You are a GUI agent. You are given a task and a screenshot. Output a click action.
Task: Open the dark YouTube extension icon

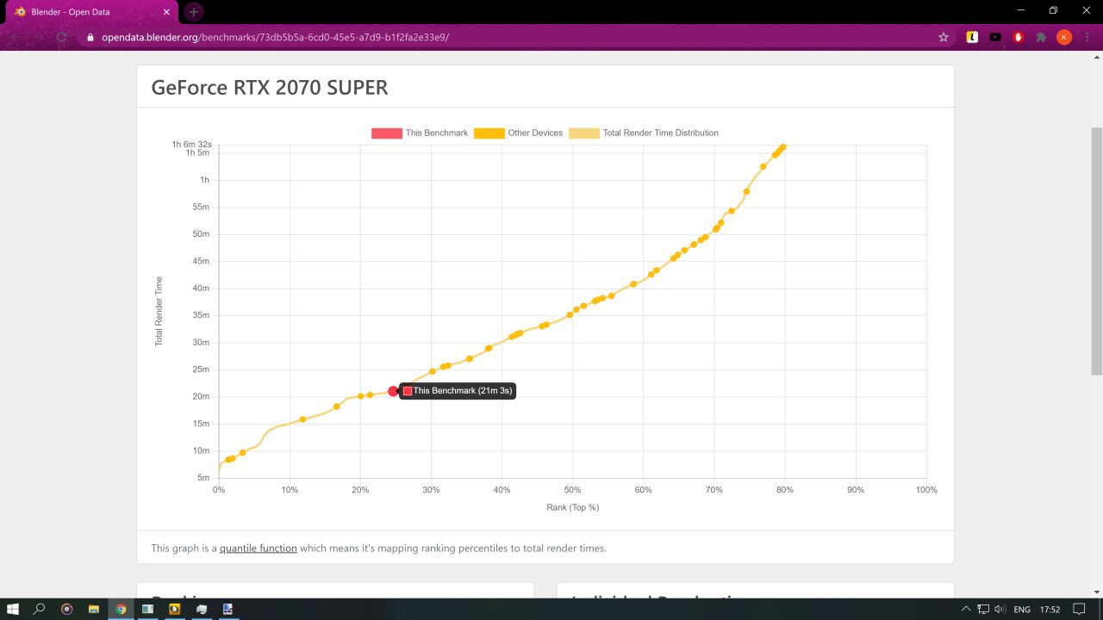[x=995, y=37]
